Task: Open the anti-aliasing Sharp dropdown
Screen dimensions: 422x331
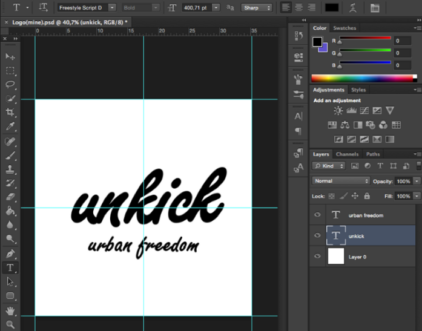Action: pyautogui.click(x=256, y=8)
